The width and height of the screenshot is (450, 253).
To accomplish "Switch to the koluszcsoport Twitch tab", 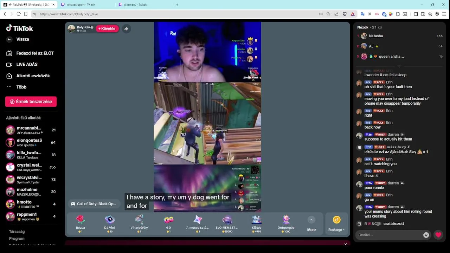I will coord(86,5).
